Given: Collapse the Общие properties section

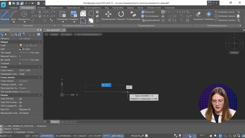Looking at the screenshot, I should click(39, 42).
